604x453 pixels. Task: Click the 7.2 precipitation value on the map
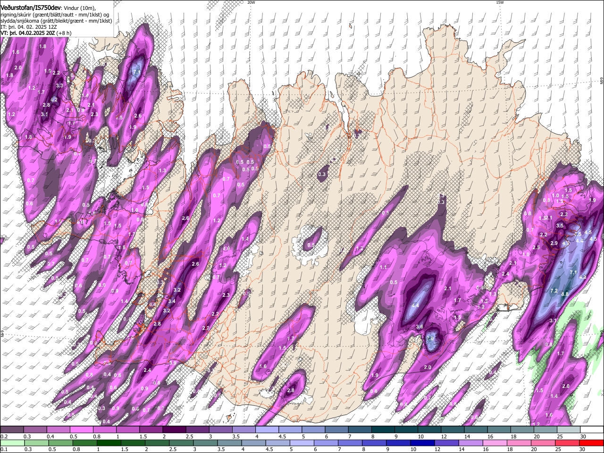pos(554,291)
